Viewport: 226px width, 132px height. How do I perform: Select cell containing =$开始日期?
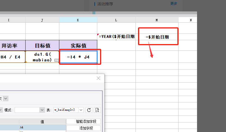pyautogui.click(x=157, y=37)
